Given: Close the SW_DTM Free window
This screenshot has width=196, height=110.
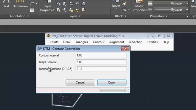Looking at the screenshot, I should tap(168, 36).
